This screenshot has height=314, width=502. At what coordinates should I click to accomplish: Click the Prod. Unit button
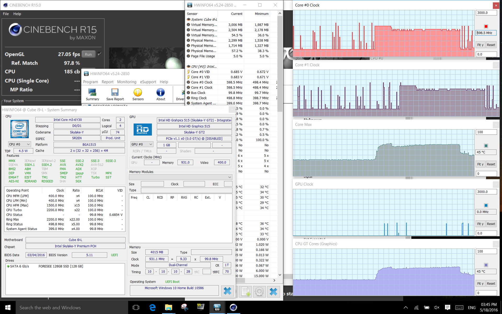coord(113,138)
